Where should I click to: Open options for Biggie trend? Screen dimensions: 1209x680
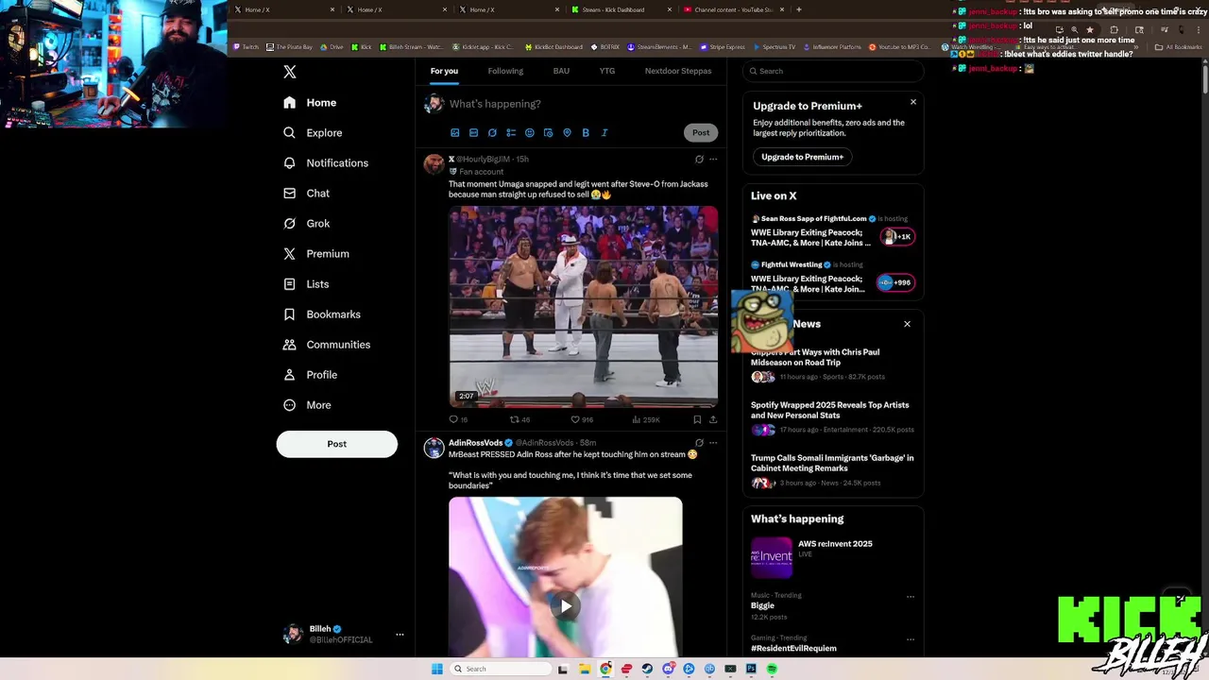(x=911, y=596)
